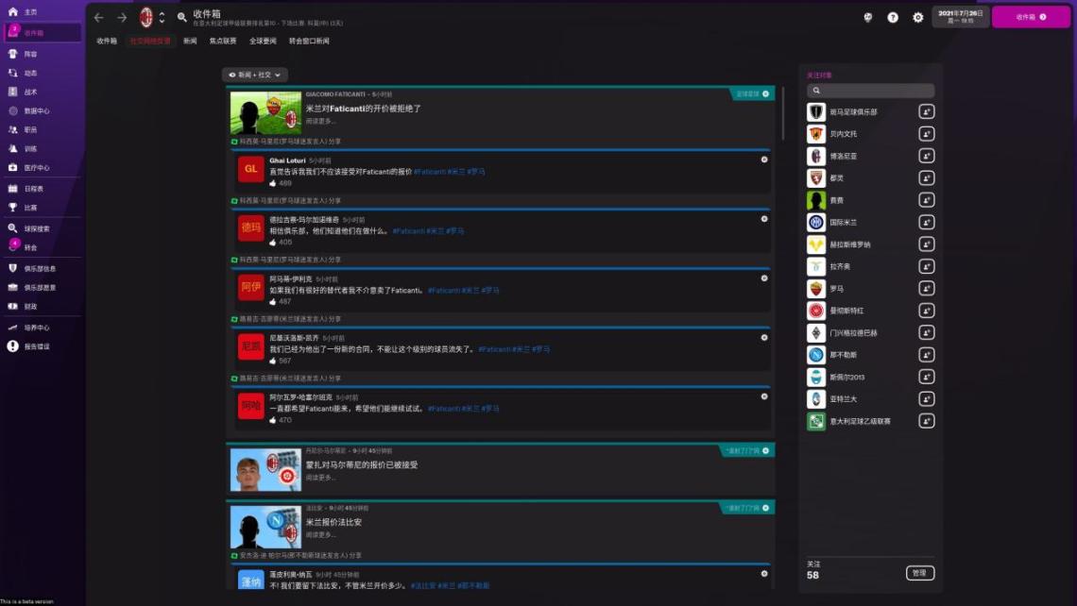
Task: Toggle follow for 罗马
Action: click(x=926, y=288)
